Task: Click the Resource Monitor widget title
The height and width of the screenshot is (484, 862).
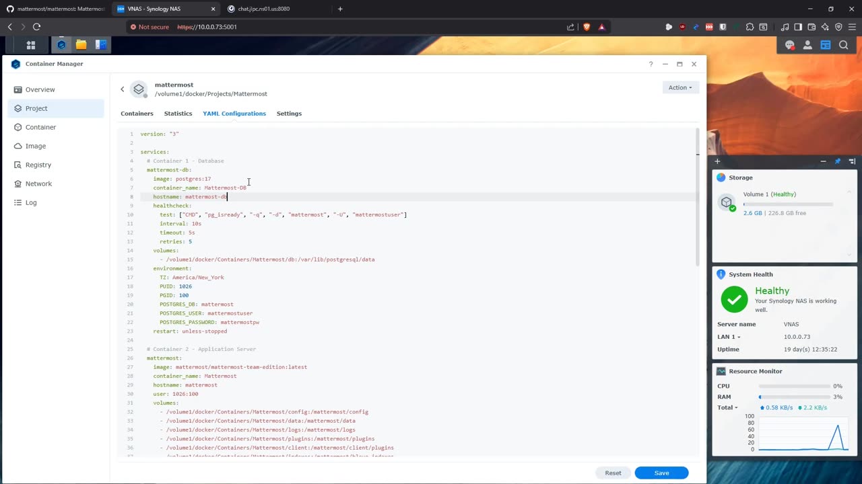Action: tap(755, 371)
